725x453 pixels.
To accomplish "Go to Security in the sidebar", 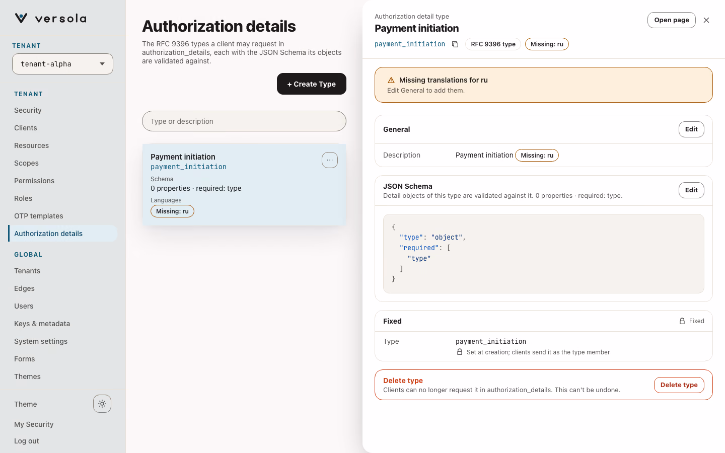I will 63,110.
